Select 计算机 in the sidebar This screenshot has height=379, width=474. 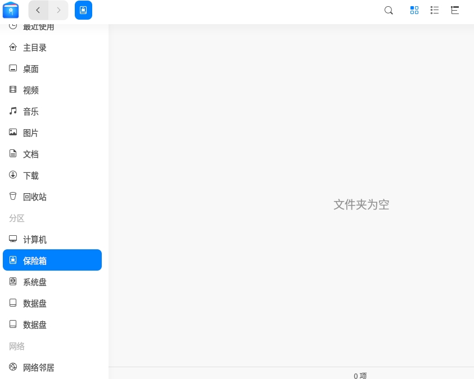pyautogui.click(x=52, y=240)
